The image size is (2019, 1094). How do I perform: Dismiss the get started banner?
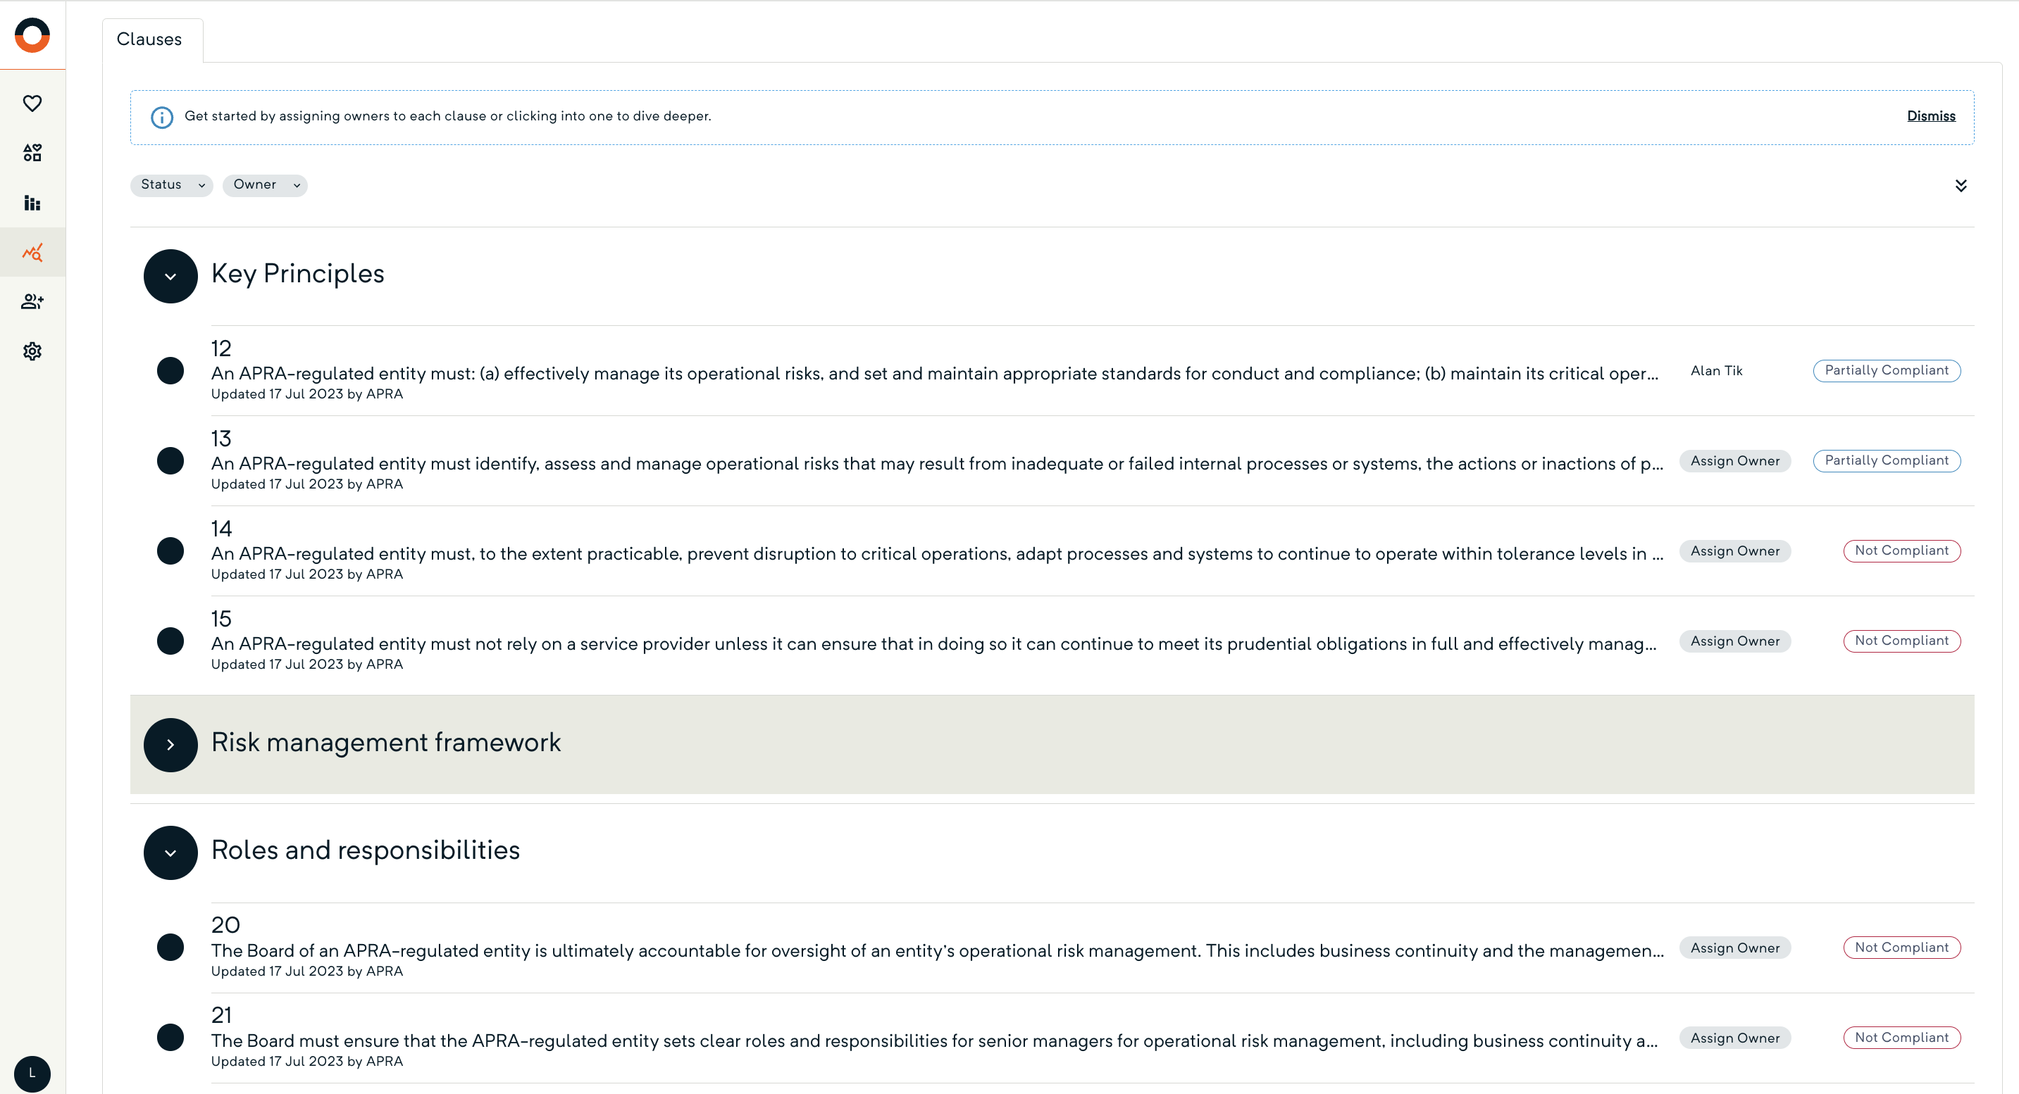tap(1930, 116)
